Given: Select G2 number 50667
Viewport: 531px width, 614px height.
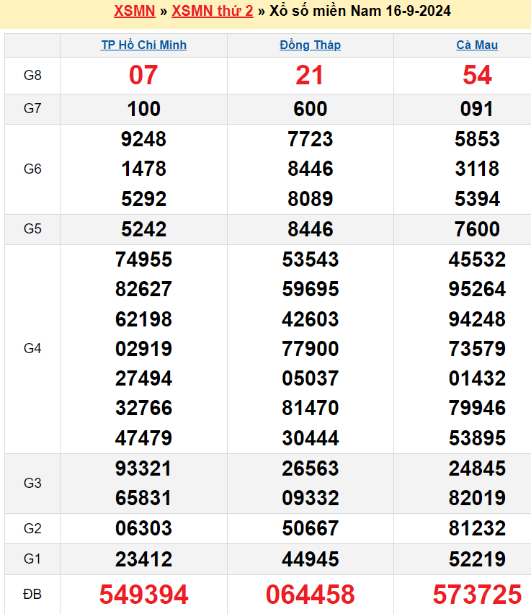Looking at the screenshot, I should [x=310, y=529].
